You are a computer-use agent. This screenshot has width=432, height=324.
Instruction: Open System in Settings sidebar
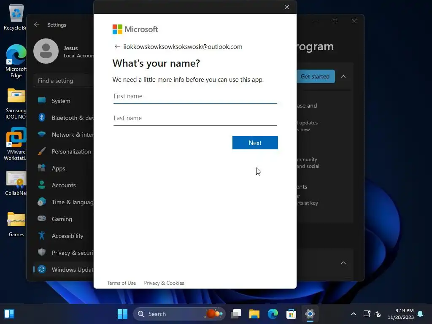tap(64, 101)
